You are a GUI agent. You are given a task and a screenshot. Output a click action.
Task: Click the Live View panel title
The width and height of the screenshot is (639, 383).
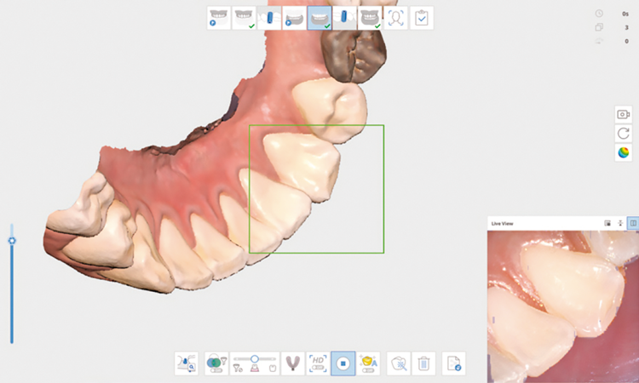(502, 224)
